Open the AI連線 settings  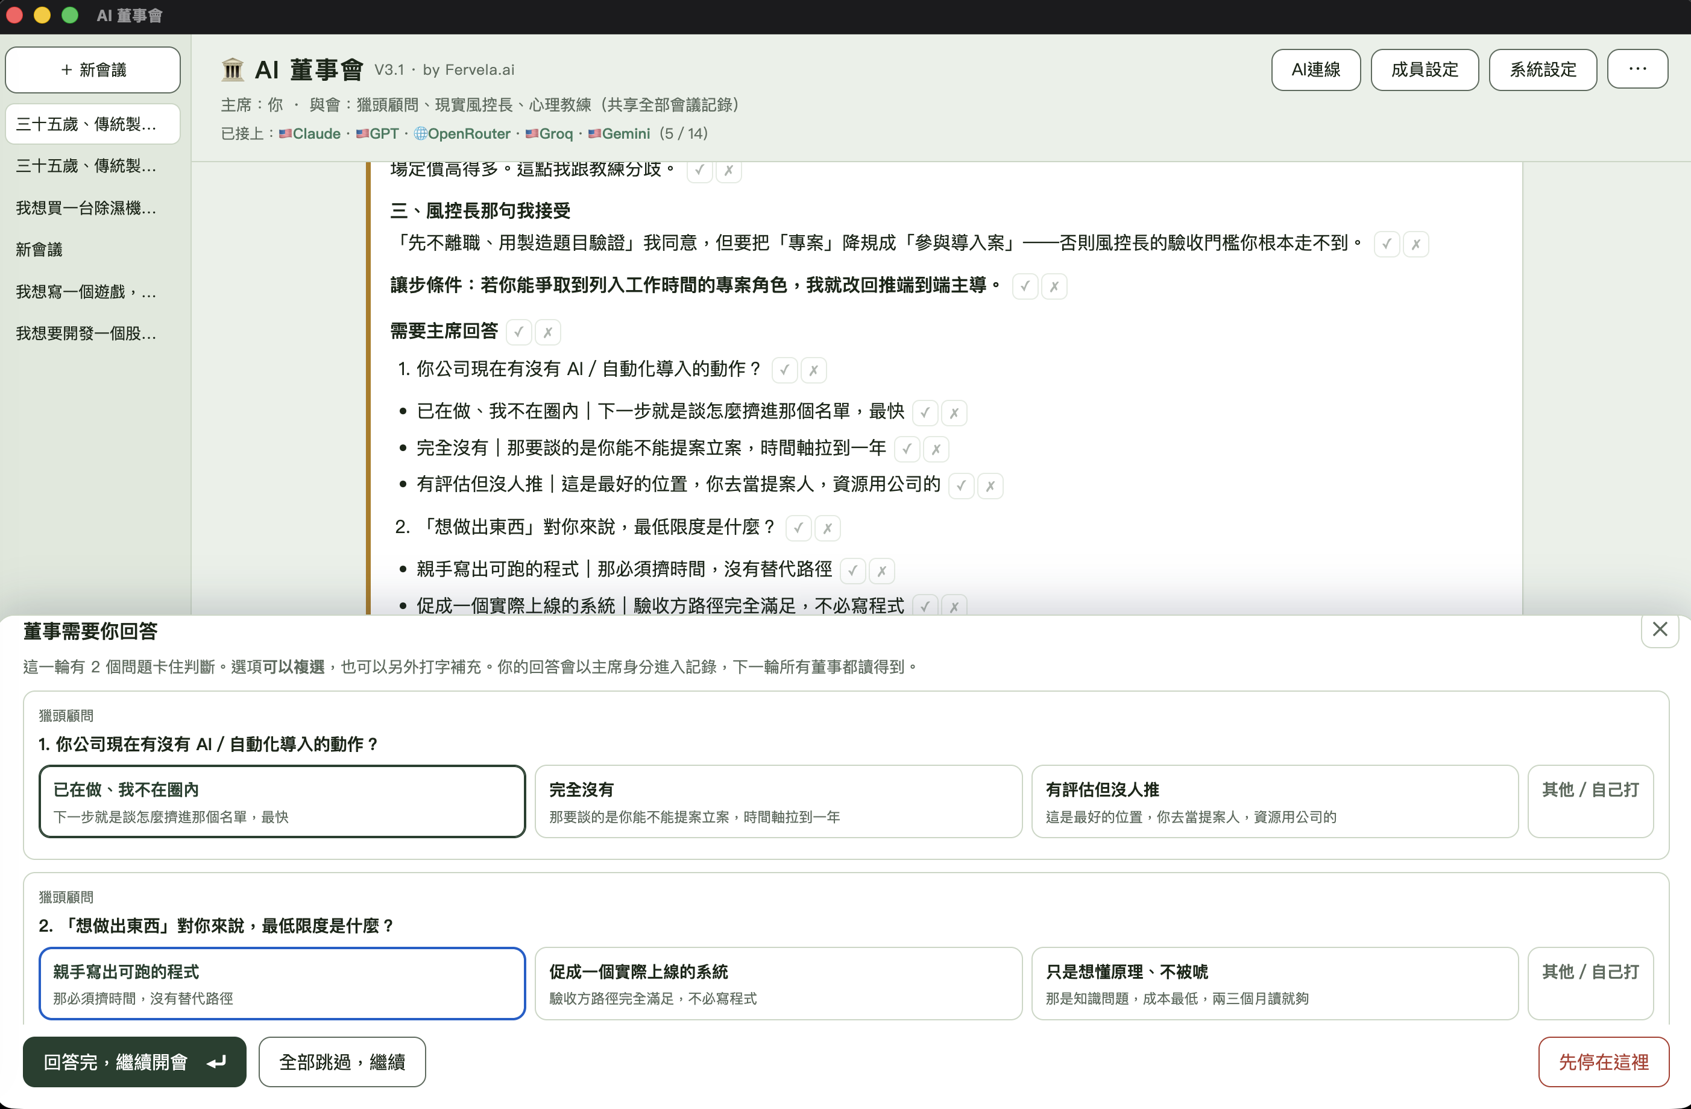coord(1316,70)
